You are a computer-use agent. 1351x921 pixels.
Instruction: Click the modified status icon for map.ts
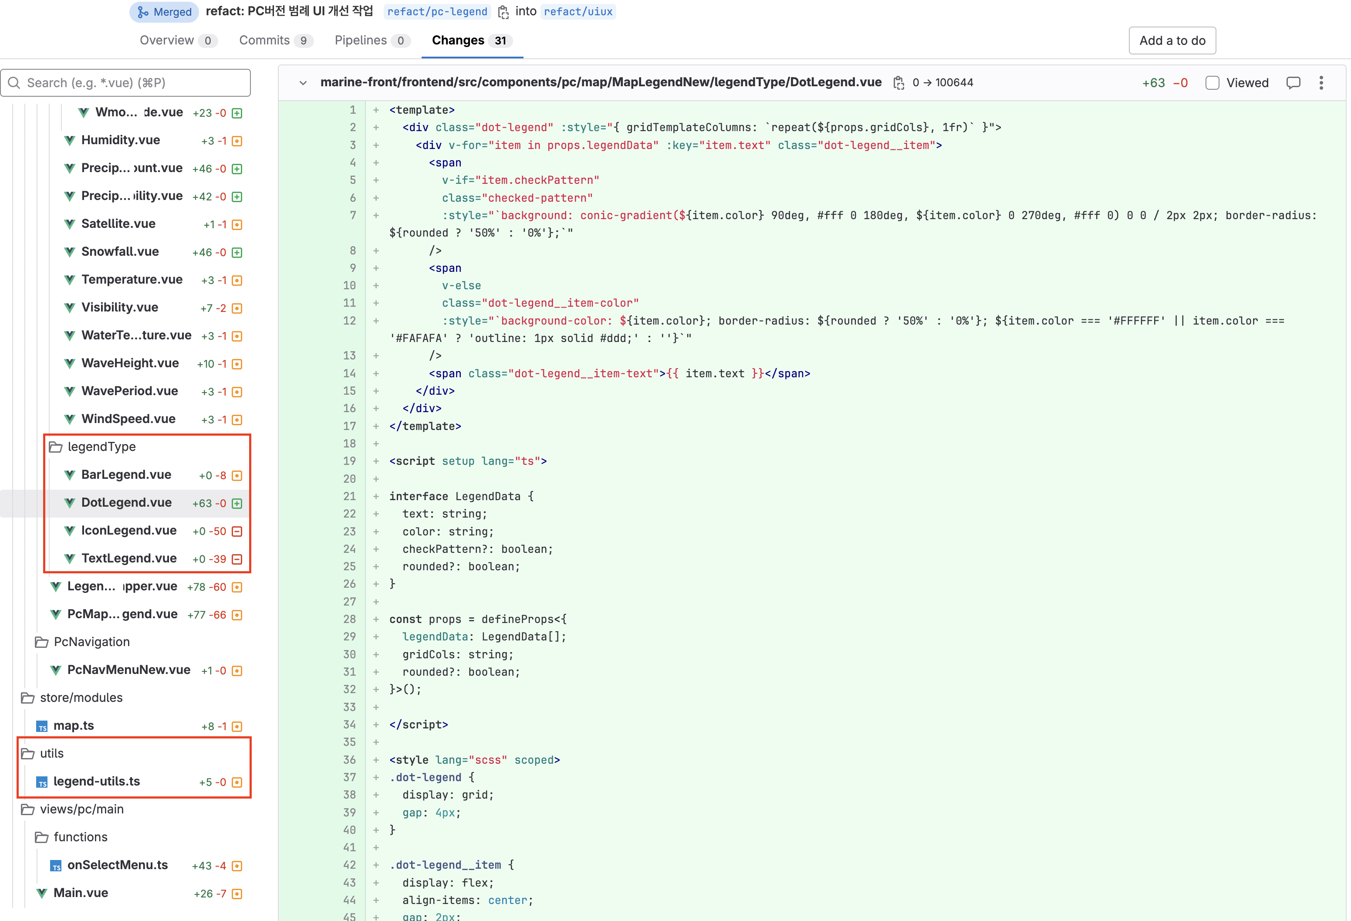point(237,727)
